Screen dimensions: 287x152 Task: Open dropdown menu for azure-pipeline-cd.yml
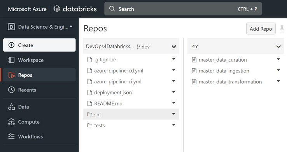pos(173,70)
